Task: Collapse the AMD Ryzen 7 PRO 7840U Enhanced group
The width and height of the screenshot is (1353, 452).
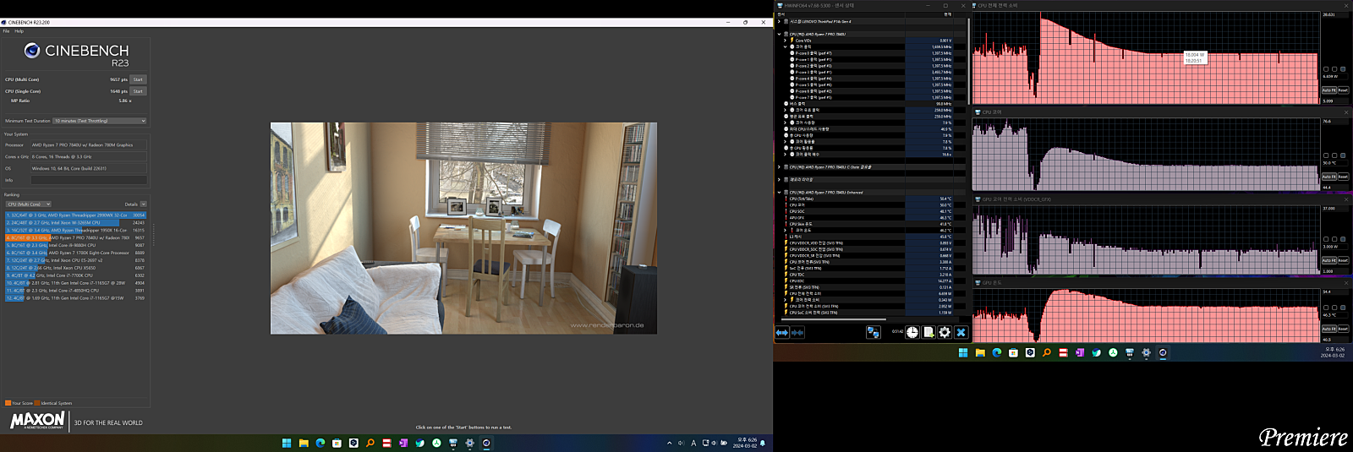Action: (x=780, y=193)
